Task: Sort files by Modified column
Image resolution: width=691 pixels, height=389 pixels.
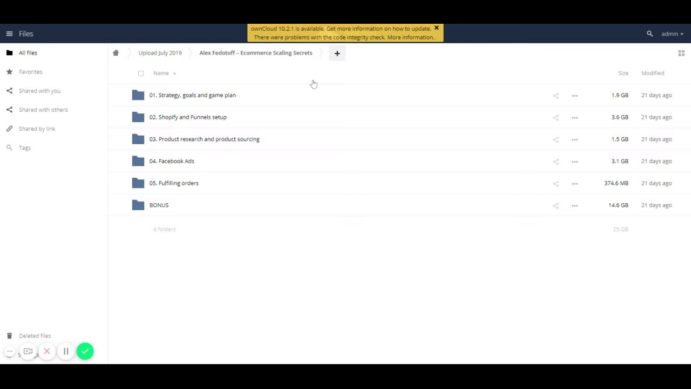Action: pos(653,73)
